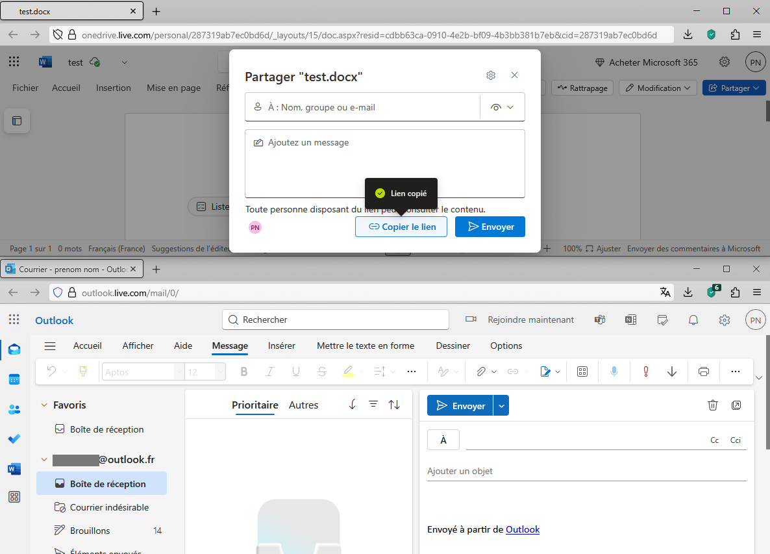Pop out the message in new window
770x554 pixels.
tap(736, 405)
